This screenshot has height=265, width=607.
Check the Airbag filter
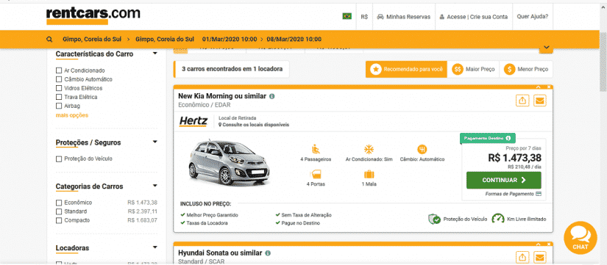[59, 106]
